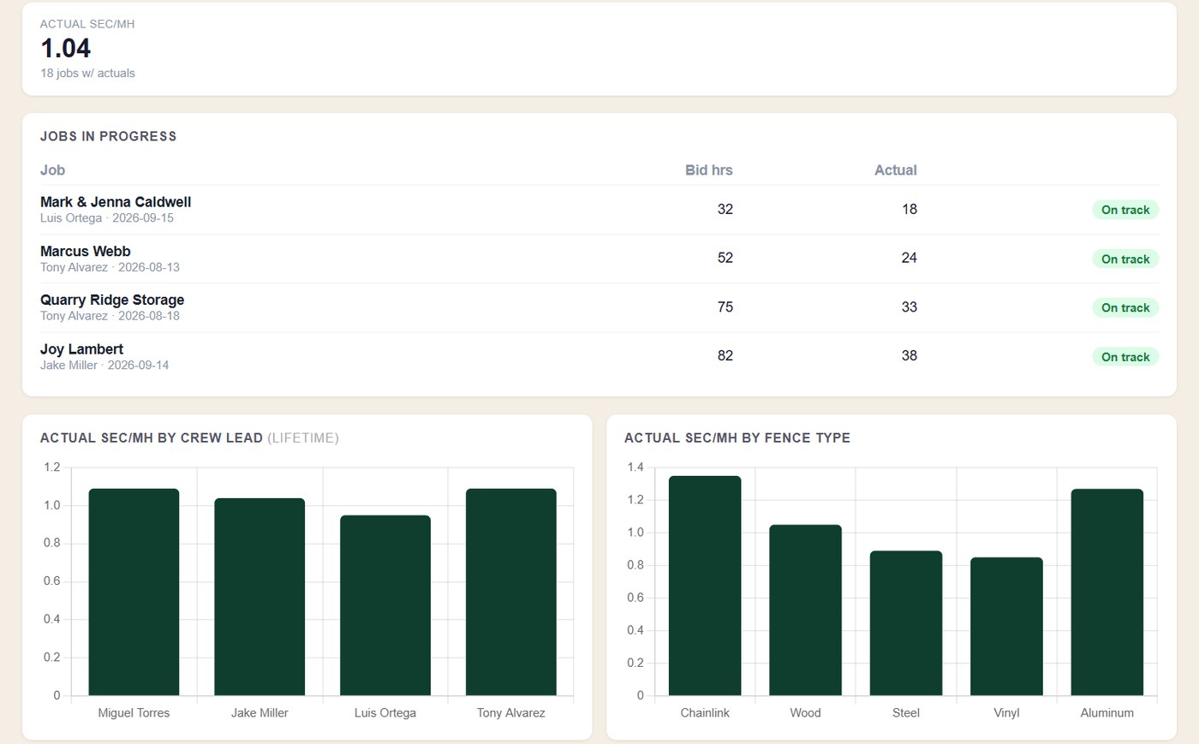Viewport: 1199px width, 744px height.
Task: Click actual hours 33 for Quarry Ridge Storage
Action: [x=910, y=307]
